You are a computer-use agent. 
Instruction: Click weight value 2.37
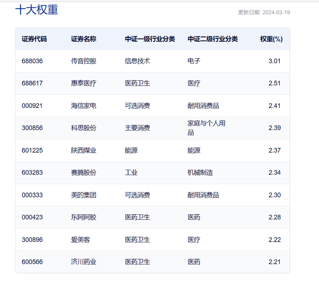click(274, 150)
